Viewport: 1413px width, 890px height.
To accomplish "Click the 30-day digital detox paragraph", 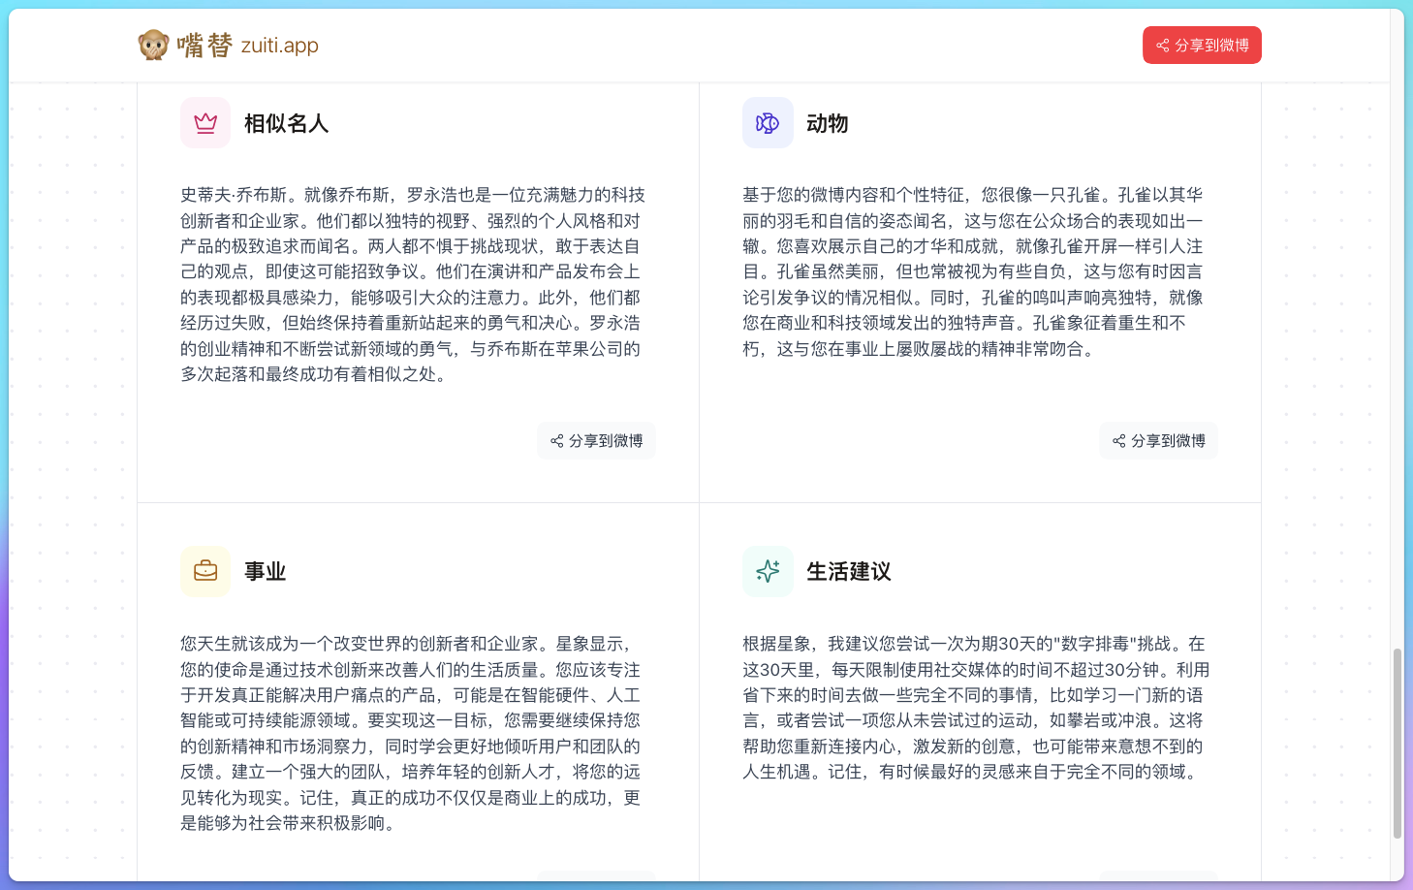I will point(975,708).
